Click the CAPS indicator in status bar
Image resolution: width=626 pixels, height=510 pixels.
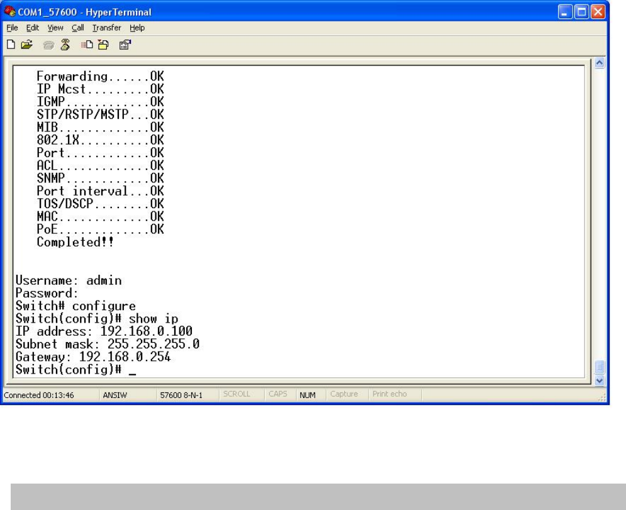tap(278, 394)
